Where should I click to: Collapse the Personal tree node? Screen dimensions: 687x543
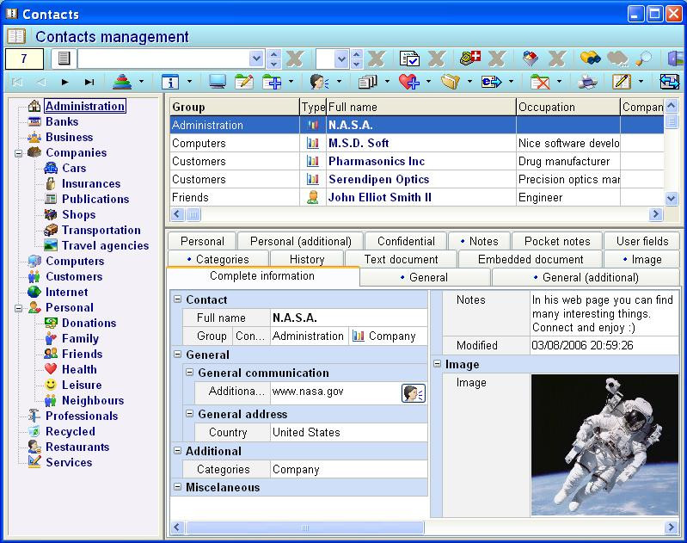[18, 308]
